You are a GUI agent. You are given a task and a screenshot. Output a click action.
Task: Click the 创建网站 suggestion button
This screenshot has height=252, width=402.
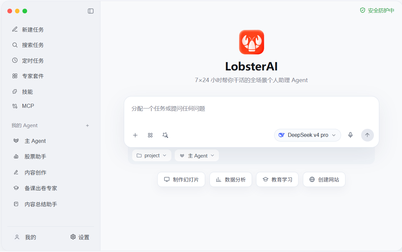324,180
